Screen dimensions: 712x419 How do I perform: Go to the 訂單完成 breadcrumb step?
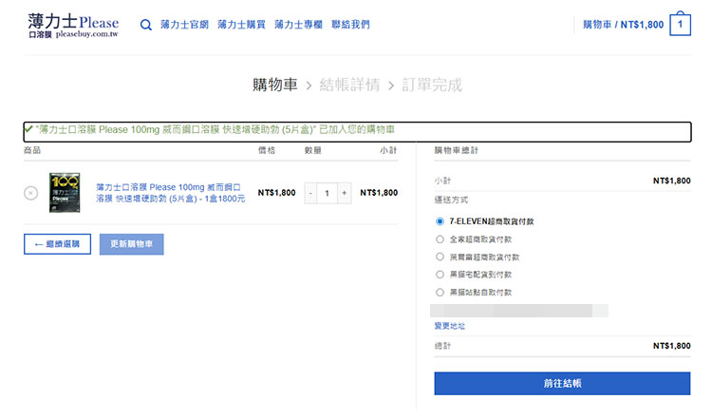pos(432,85)
